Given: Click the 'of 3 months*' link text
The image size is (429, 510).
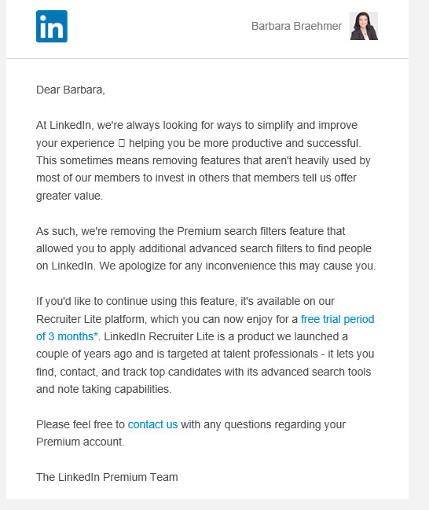Looking at the screenshot, I should pyautogui.click(x=67, y=336).
